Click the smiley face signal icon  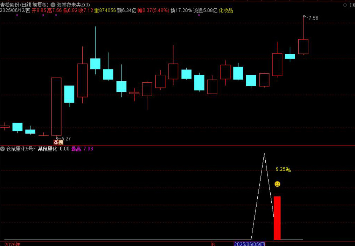[x=277, y=184]
